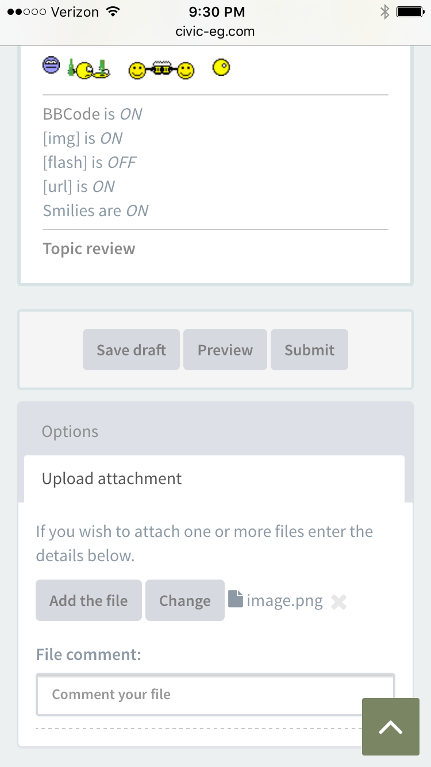Open the Upload attachment tab

coord(111,478)
